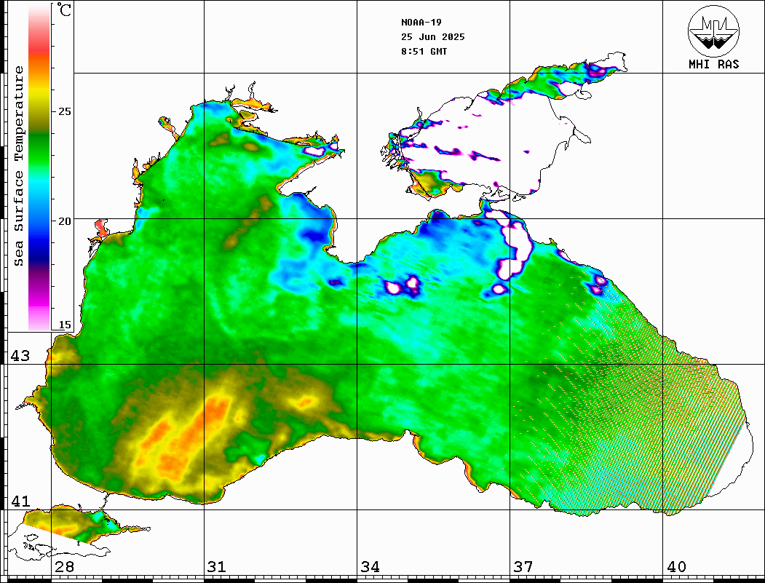This screenshot has height=583, width=765.
Task: Click longitude label 37
Action: [523, 567]
